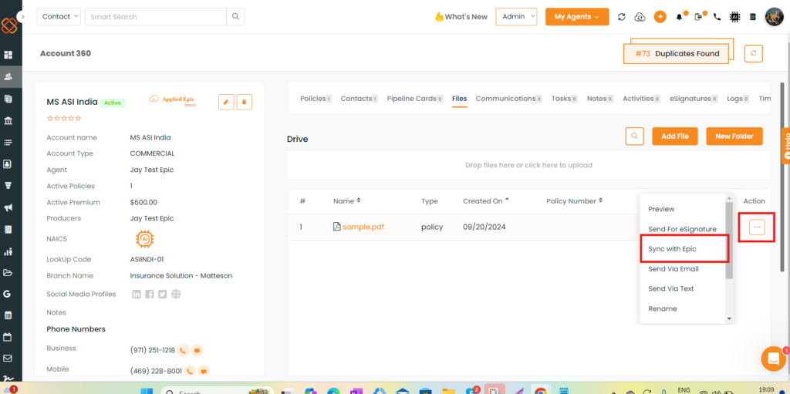
Task: Open the bell notifications icon
Action: click(x=680, y=17)
